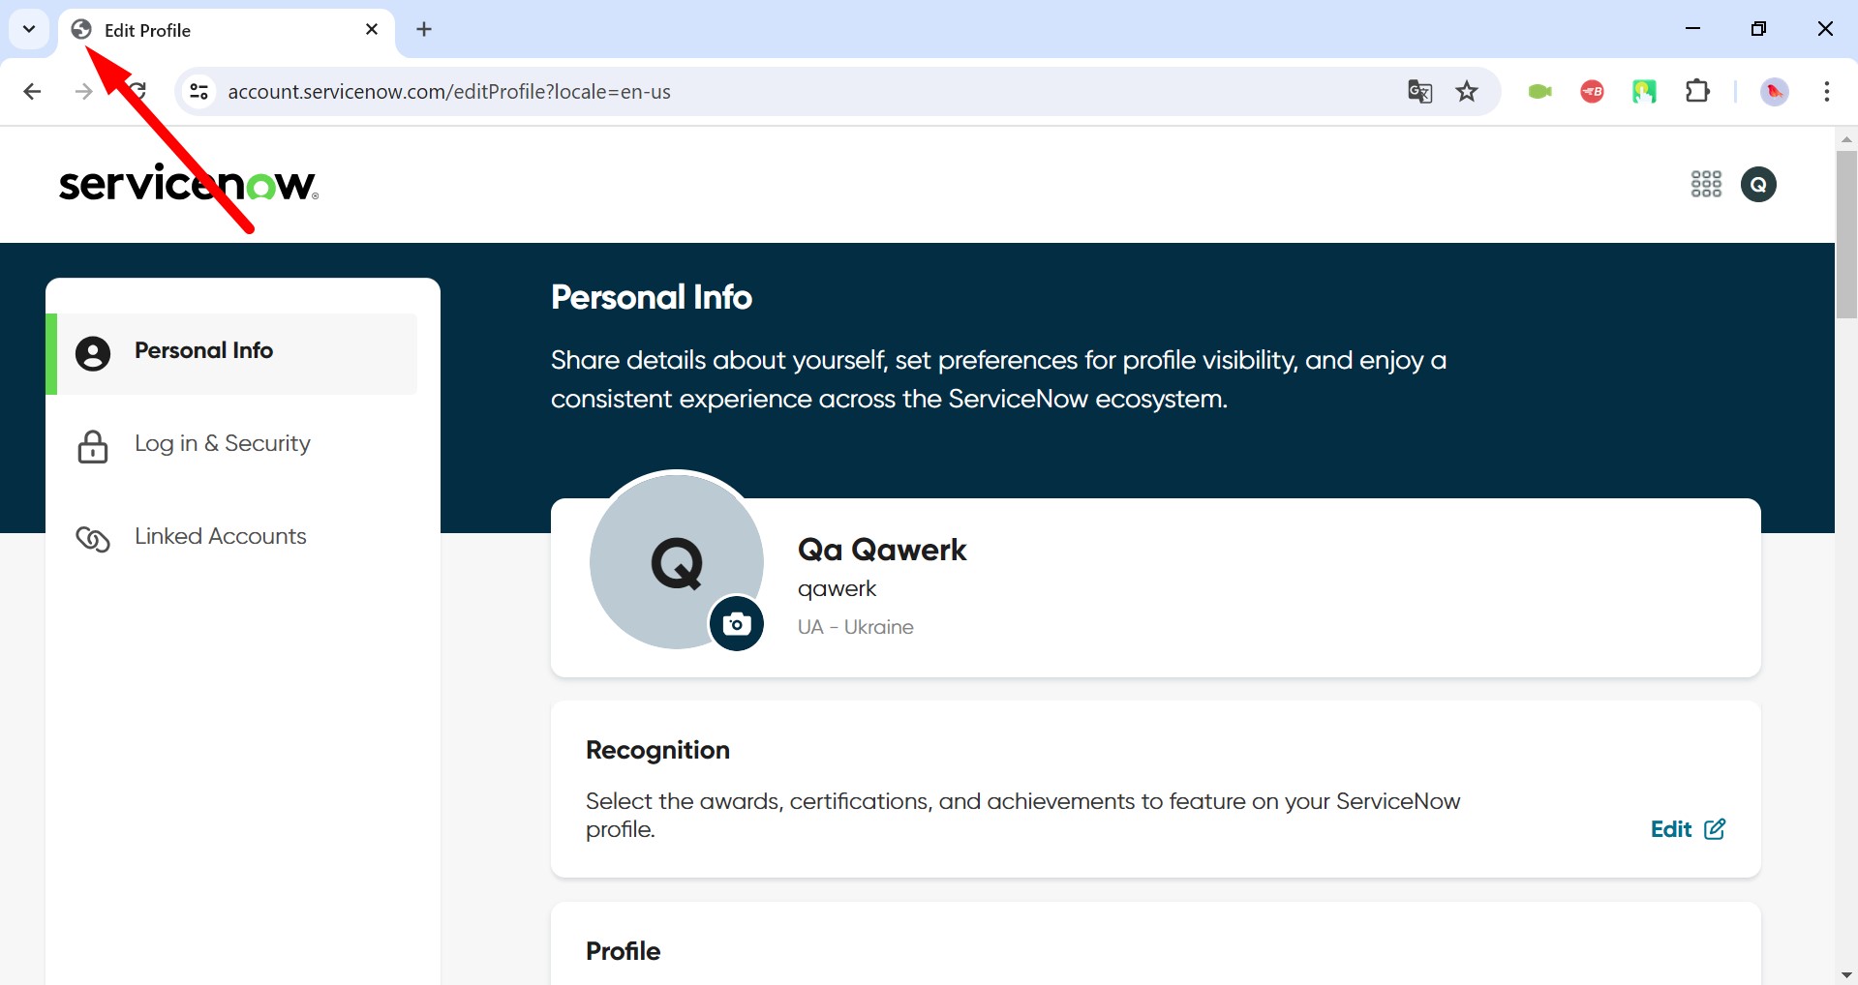Click the green-yellow square extension icon
The image size is (1858, 985).
click(1644, 92)
